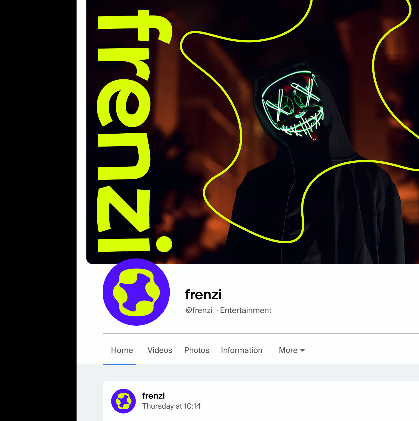Screen dimensions: 419x421
Task: Click the caret arrow beside More
Action: [x=302, y=350]
